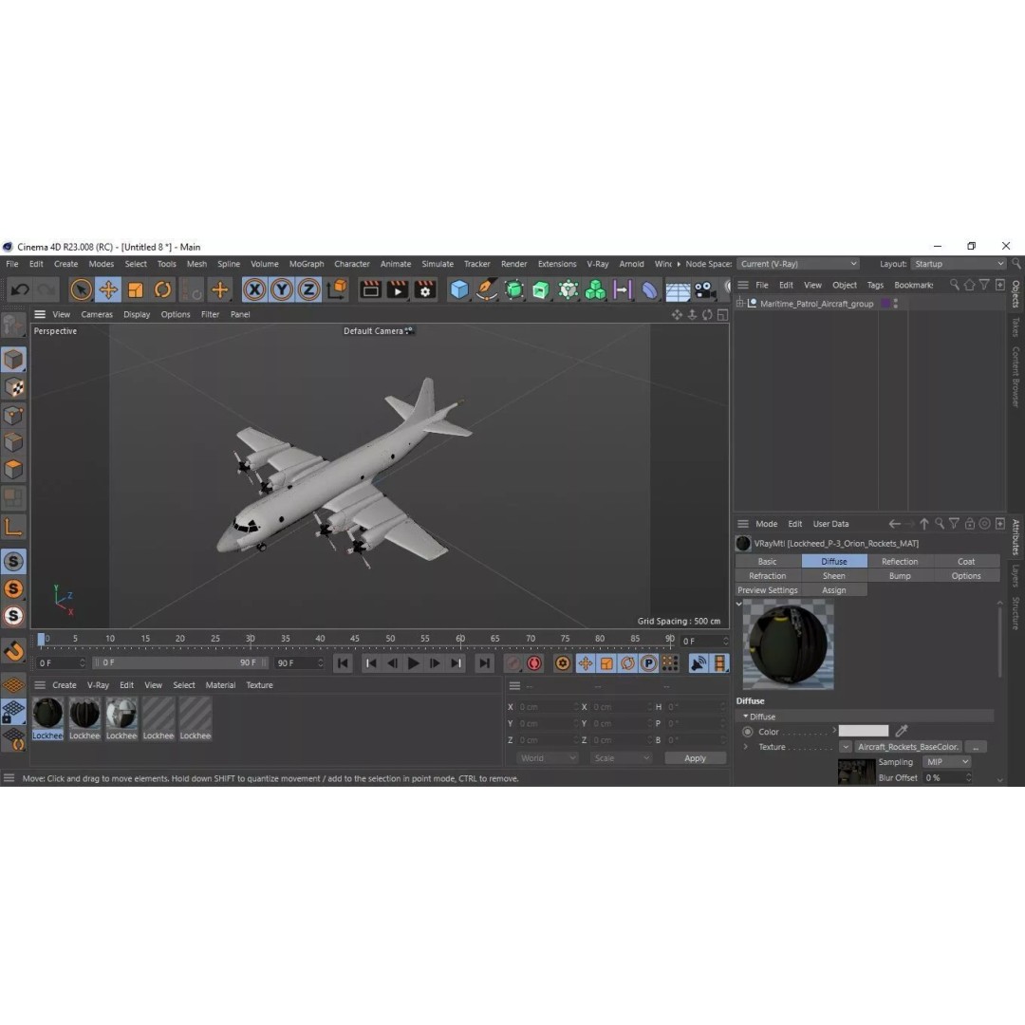Image resolution: width=1025 pixels, height=1025 pixels.
Task: Switch to Reflection material tab
Action: coord(900,562)
